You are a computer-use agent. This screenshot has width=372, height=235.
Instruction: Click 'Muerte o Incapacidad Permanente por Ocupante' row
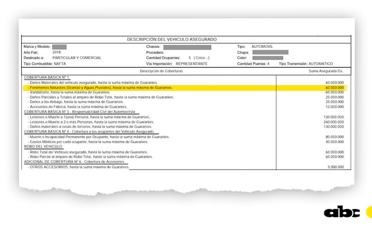[99, 137]
